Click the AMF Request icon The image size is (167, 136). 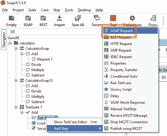tap(106, 50)
